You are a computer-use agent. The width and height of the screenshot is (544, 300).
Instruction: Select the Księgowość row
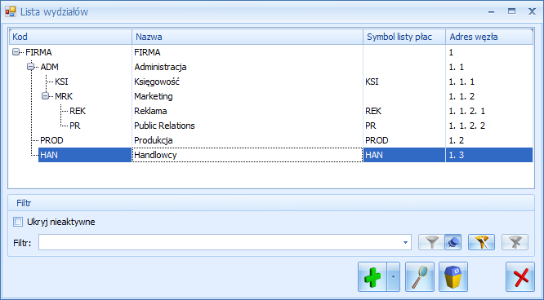click(271, 82)
